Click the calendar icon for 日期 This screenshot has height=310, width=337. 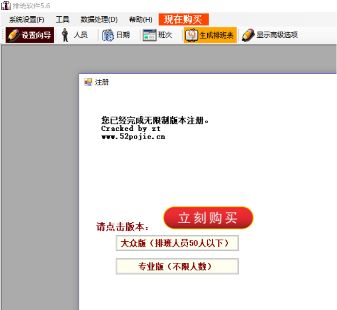pyautogui.click(x=108, y=35)
